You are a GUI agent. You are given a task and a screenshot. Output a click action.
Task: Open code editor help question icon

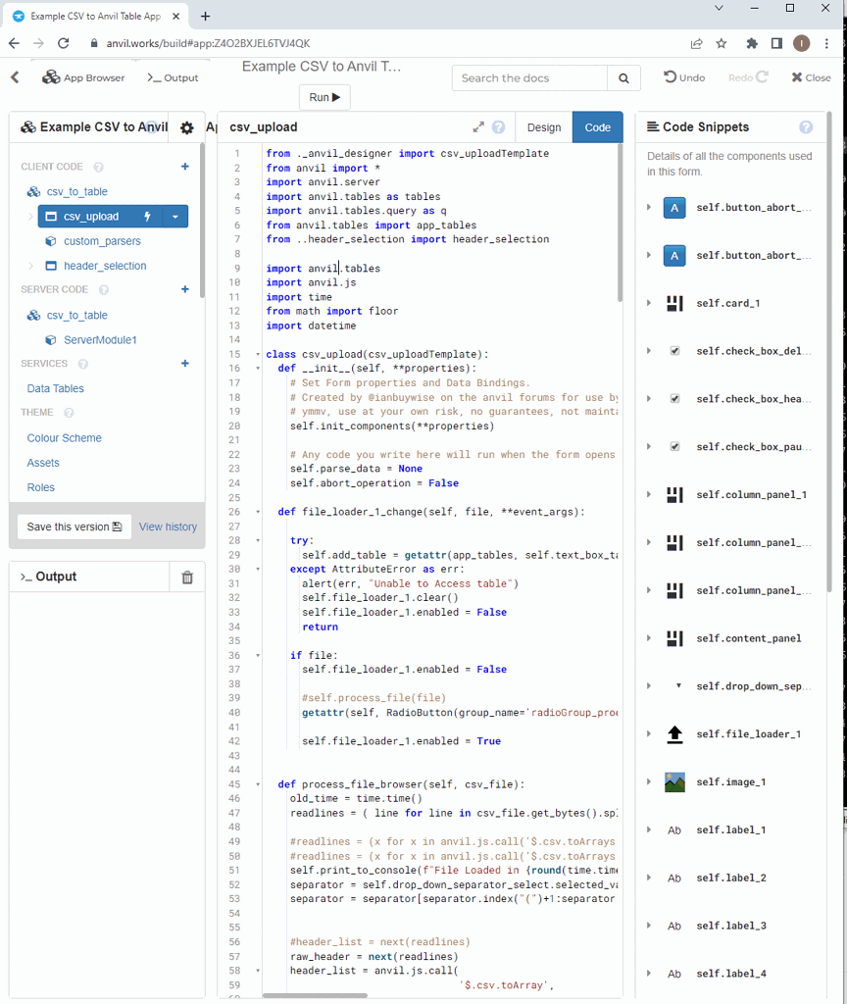point(499,127)
